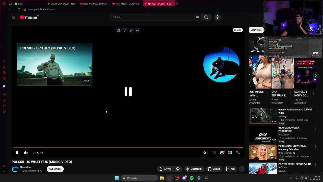Open Opera sidebar extensions cube icon
323x182 pixels.
click(x=4, y=106)
